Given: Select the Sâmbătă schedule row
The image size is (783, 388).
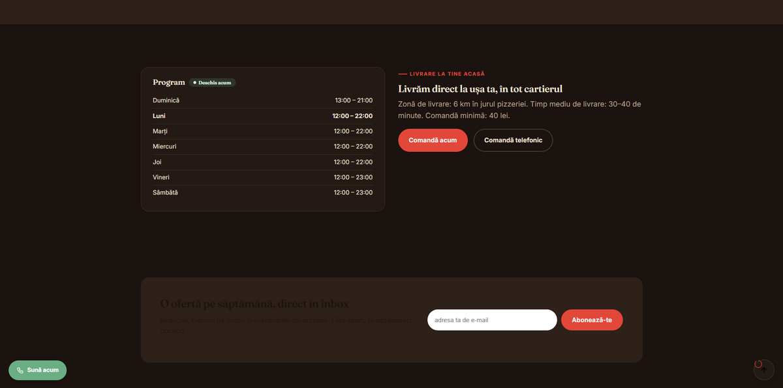Looking at the screenshot, I should pyautogui.click(x=263, y=193).
